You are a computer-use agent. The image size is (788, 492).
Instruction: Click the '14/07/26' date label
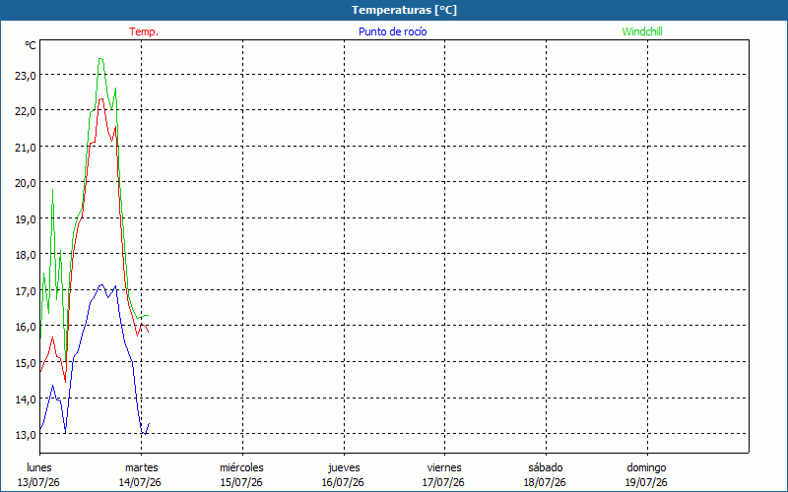tap(140, 482)
